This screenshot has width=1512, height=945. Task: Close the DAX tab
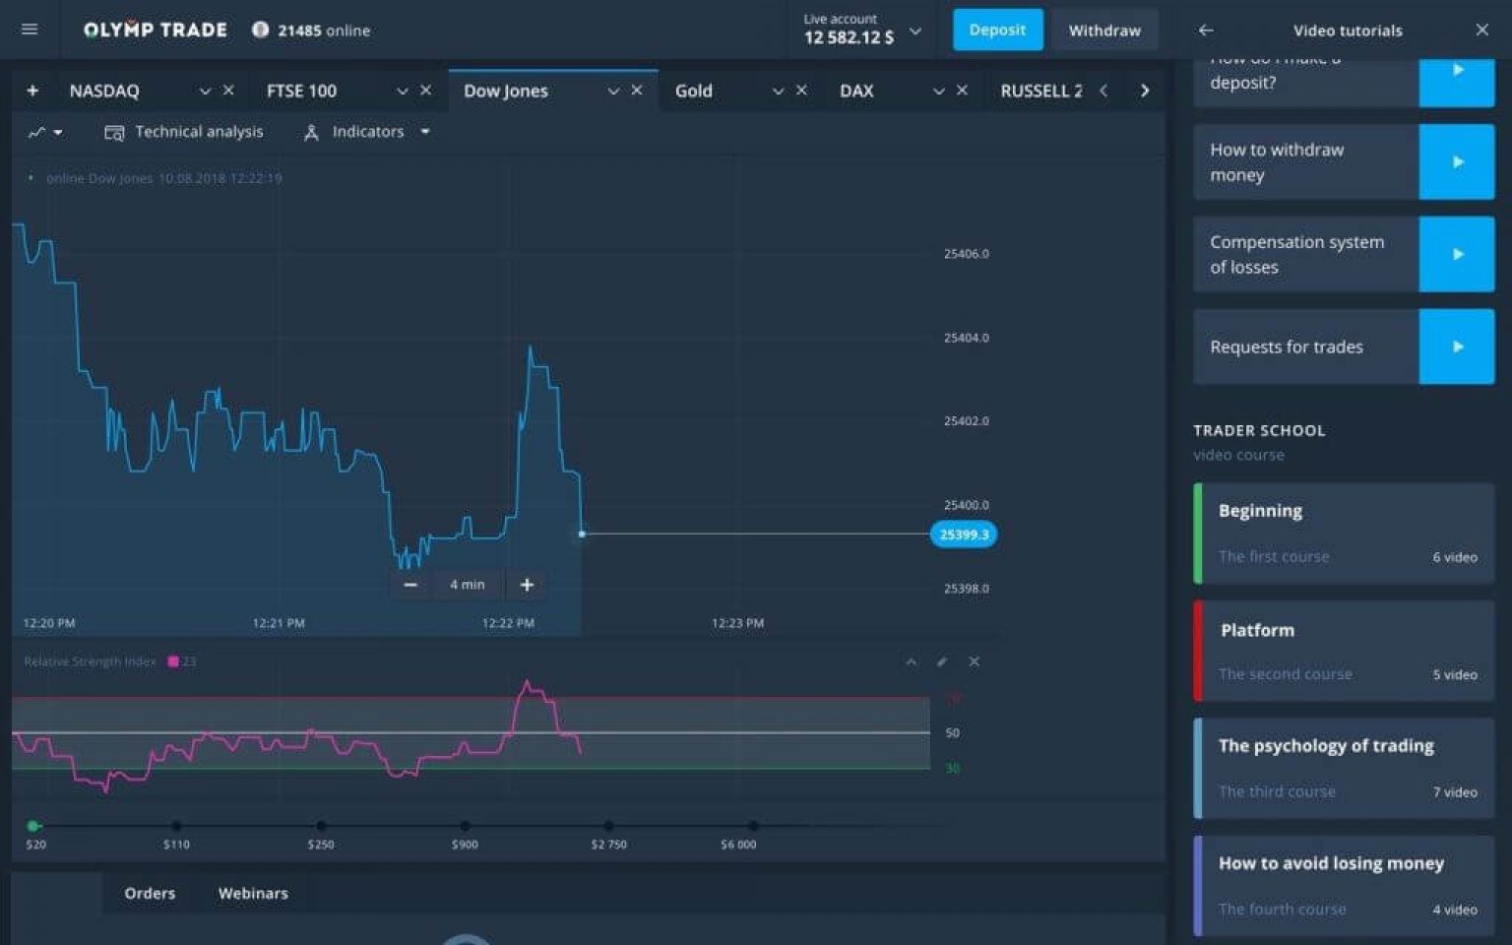coord(962,90)
